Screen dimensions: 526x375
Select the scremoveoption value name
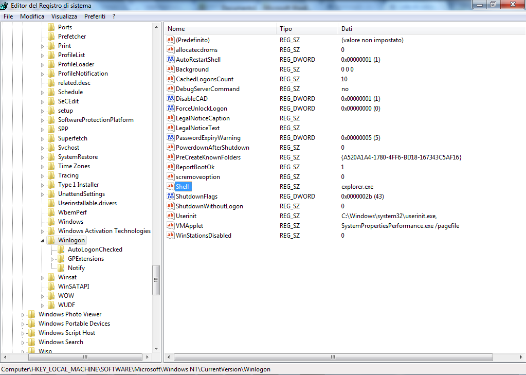[x=198, y=176]
